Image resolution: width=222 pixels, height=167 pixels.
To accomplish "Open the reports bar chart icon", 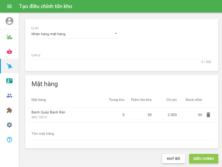I will click(10, 37).
